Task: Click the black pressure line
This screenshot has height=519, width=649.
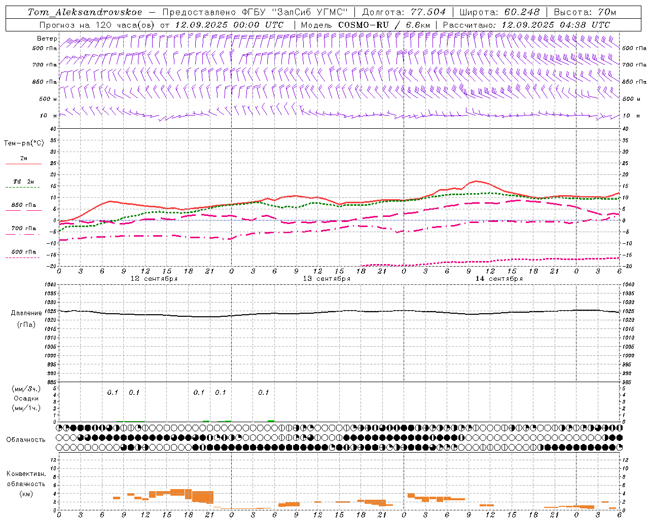Action: pos(340,312)
